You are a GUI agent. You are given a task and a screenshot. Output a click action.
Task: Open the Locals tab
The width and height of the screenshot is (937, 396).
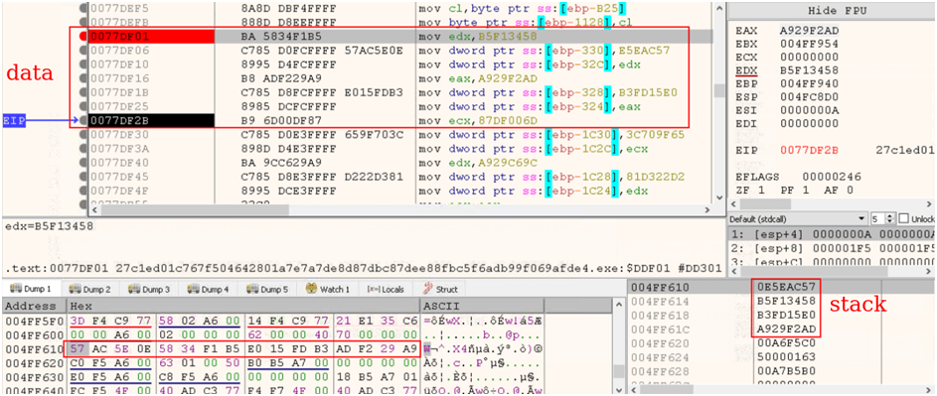[385, 289]
